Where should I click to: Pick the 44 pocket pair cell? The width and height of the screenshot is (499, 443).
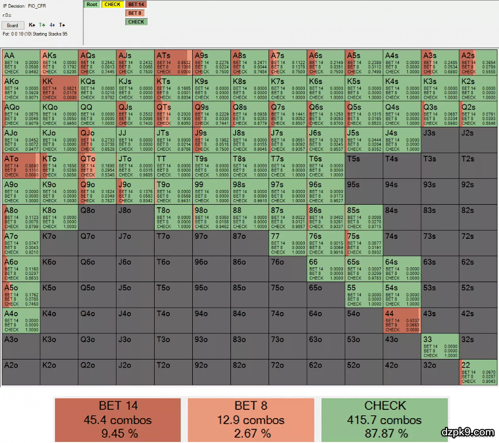(402, 320)
